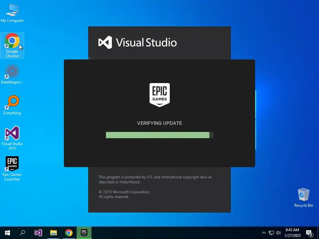
Task: Launch Visual Studio 2015 desktop shortcut
Action: coord(12,138)
